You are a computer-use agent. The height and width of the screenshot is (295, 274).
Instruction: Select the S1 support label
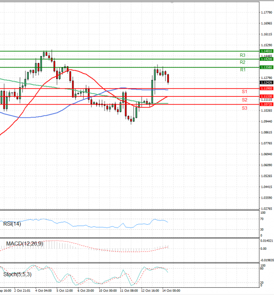pyautogui.click(x=244, y=92)
